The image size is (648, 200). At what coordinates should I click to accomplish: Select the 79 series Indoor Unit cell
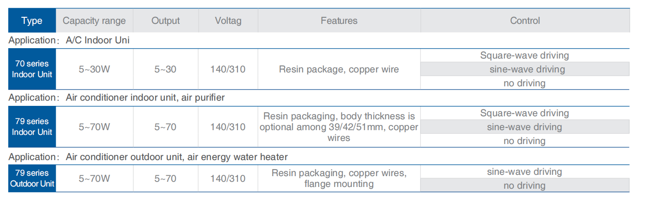pos(32,127)
